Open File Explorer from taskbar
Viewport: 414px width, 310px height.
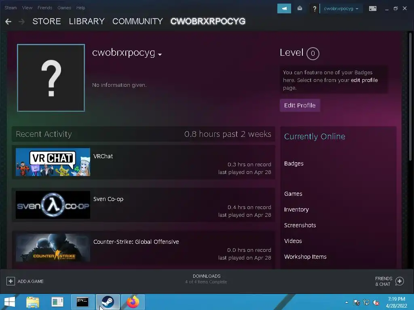32,302
